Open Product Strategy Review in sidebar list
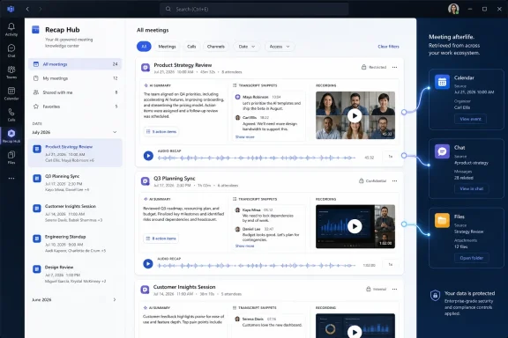This screenshot has width=508, height=338. point(75,153)
